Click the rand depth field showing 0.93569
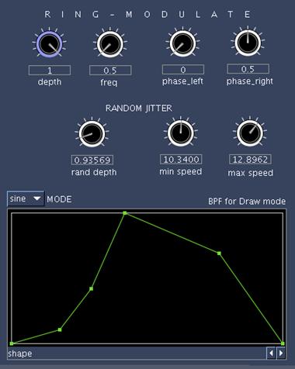Image resolution: width=295 pixels, height=369 pixels. 92,160
